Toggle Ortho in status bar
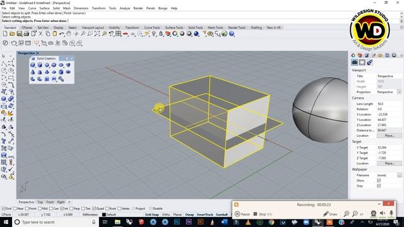This screenshot has width=404, height=227. [166, 214]
